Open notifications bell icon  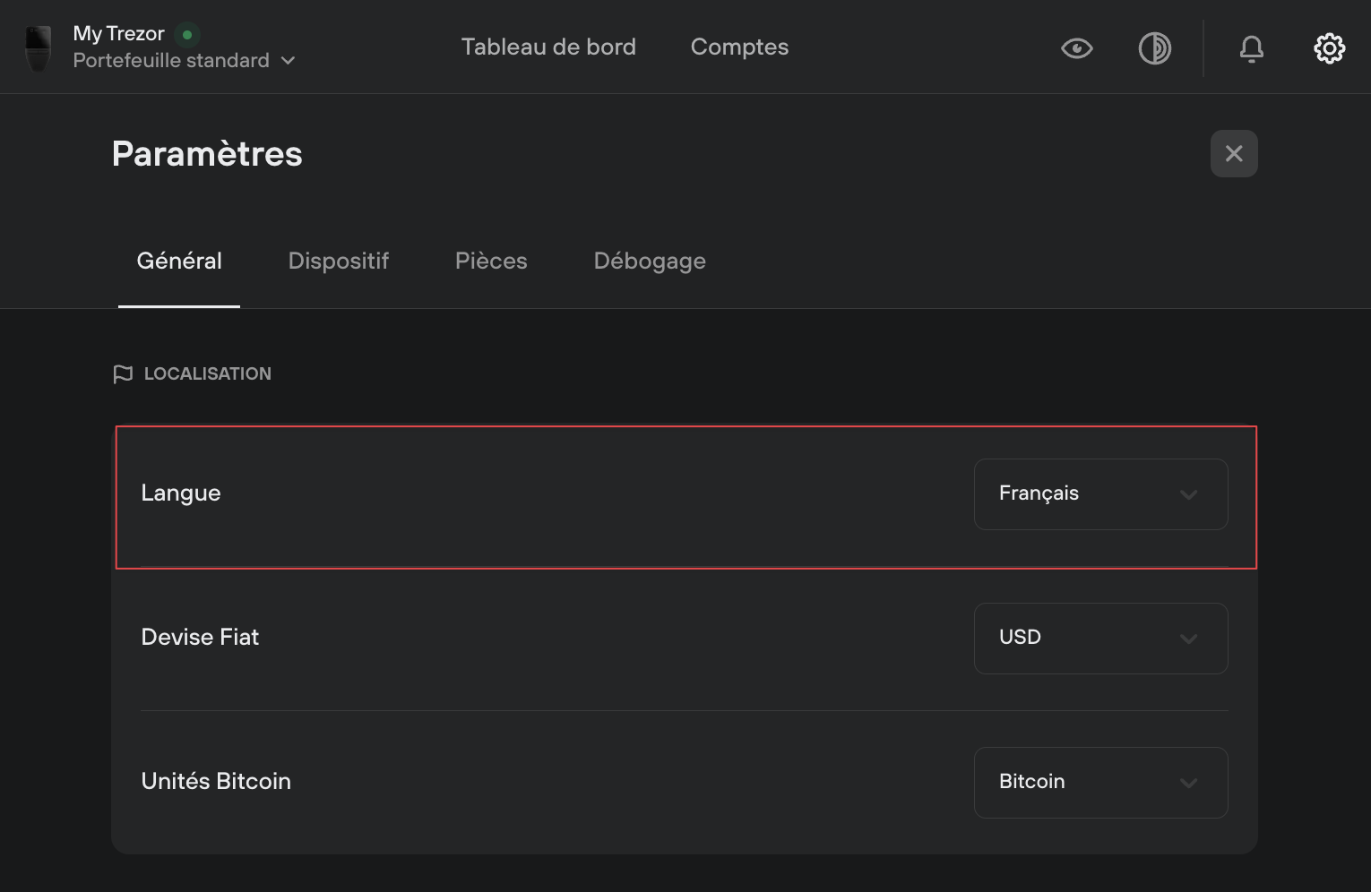[x=1251, y=48]
